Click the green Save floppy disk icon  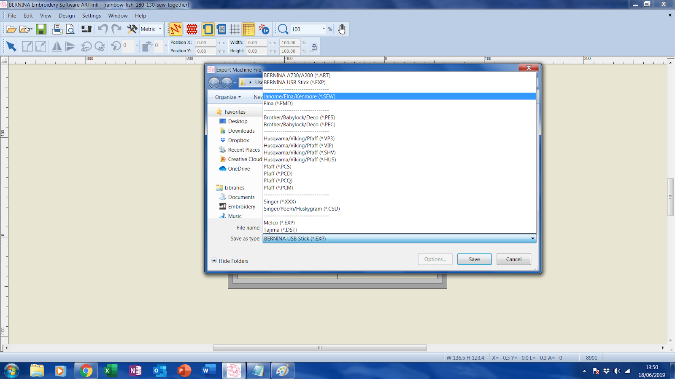(x=41, y=29)
